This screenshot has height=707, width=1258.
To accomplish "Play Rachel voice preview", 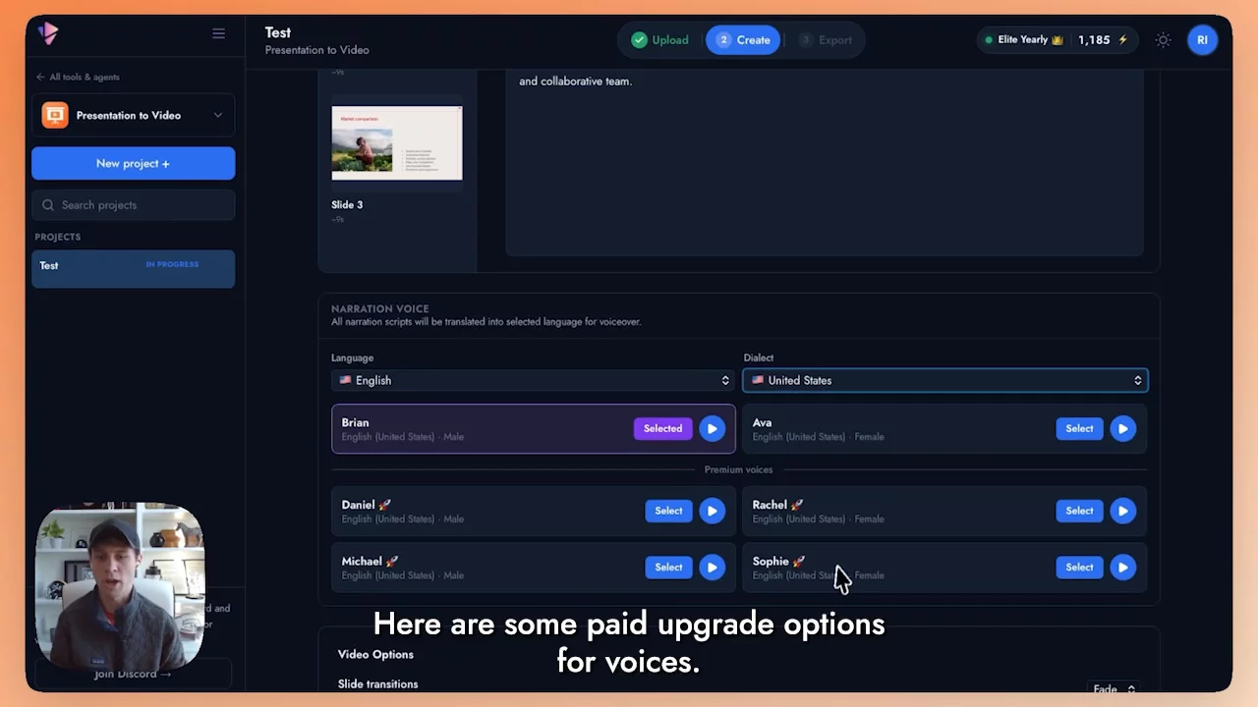I will 1122,511.
